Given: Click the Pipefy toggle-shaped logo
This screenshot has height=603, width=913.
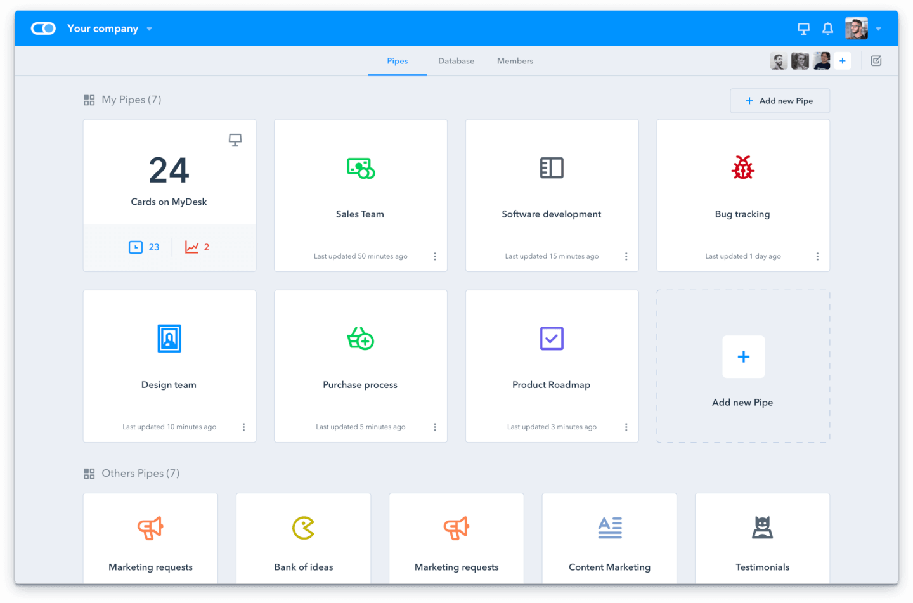Looking at the screenshot, I should (x=43, y=29).
